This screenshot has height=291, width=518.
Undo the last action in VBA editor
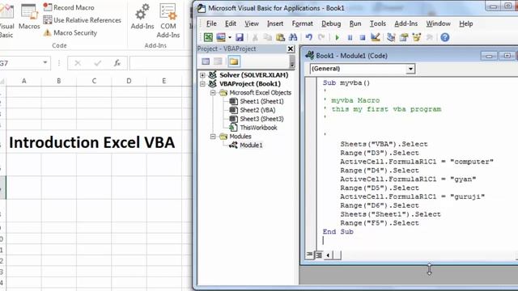[309, 37]
